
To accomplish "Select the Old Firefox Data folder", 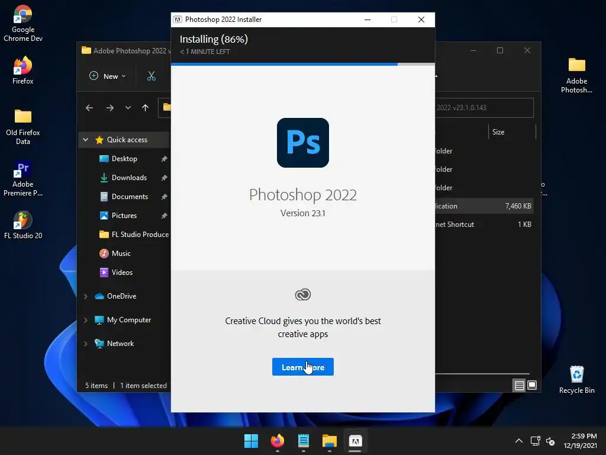I will point(23,127).
